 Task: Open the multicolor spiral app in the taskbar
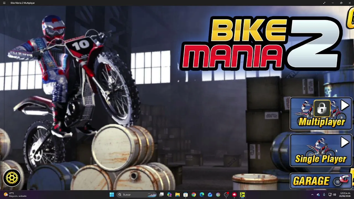(x=218, y=195)
